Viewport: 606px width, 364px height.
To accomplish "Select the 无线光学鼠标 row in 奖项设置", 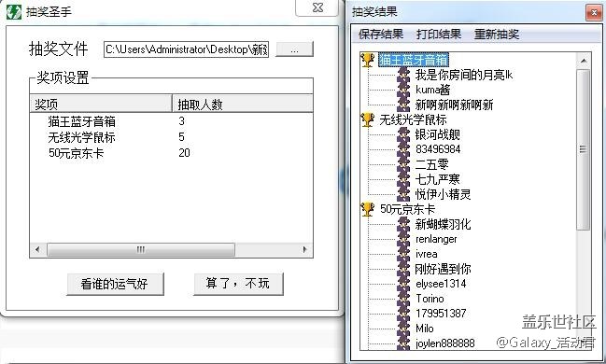I will point(171,137).
